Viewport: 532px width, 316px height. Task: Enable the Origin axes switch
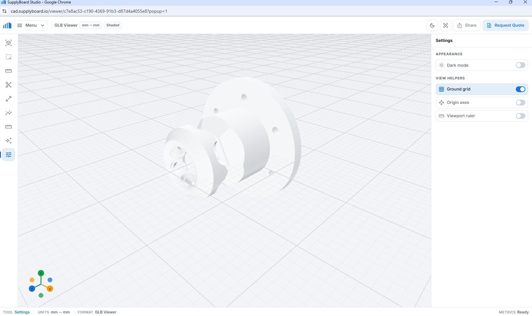520,103
